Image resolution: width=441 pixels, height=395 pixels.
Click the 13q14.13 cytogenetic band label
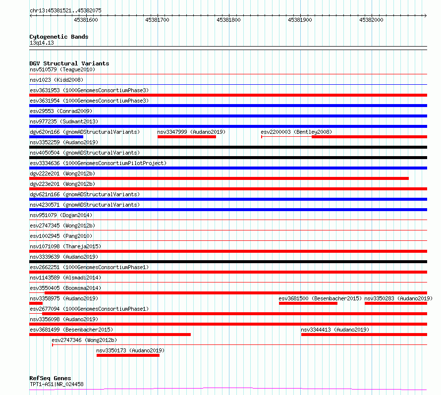click(42, 43)
